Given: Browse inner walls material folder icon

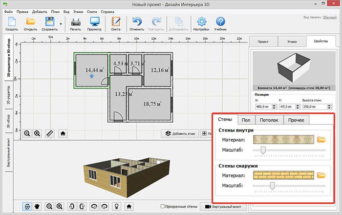Looking at the screenshot, I should (x=321, y=140).
